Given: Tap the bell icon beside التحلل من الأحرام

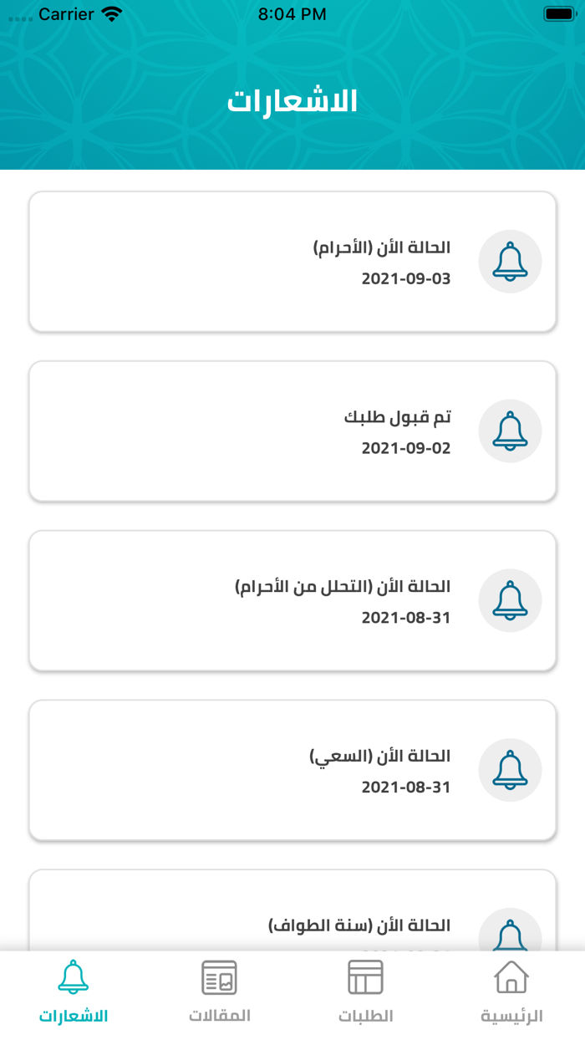Looking at the screenshot, I should (510, 600).
